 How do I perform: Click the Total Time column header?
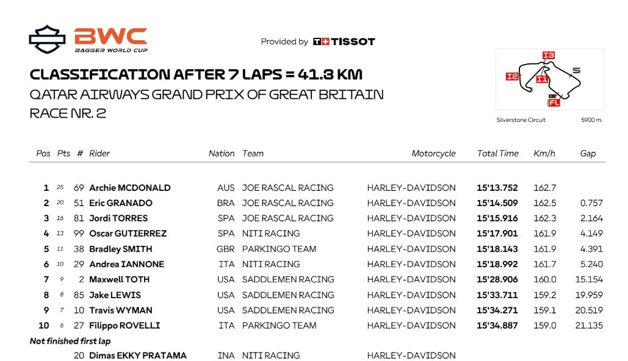(498, 153)
